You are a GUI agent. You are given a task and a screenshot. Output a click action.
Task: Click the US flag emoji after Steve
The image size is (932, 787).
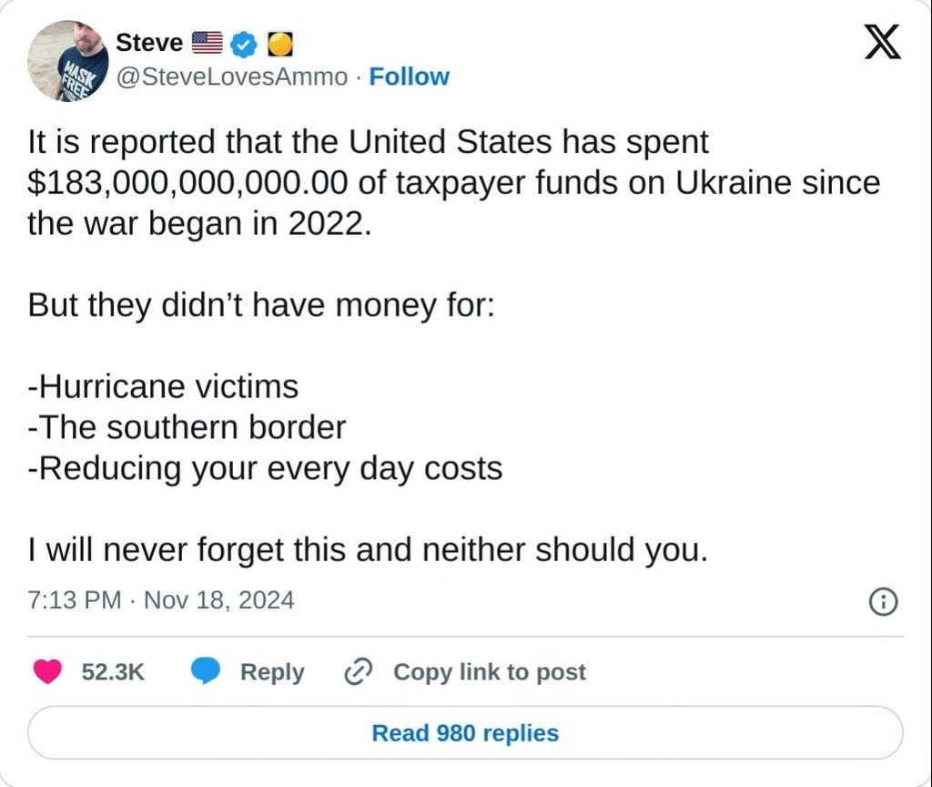pyautogui.click(x=208, y=43)
